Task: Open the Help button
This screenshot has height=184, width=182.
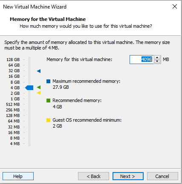Action: coord(18,176)
